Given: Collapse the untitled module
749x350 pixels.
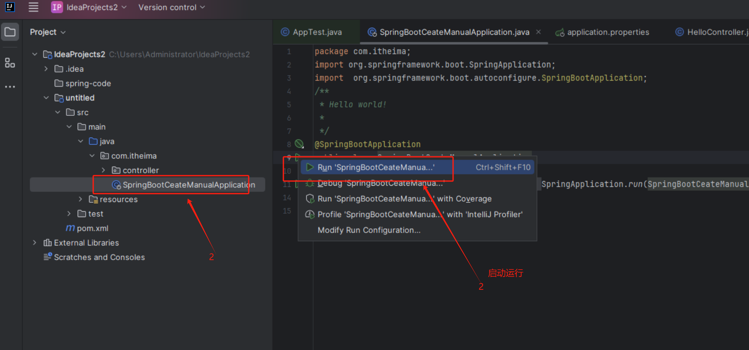Looking at the screenshot, I should [x=46, y=98].
